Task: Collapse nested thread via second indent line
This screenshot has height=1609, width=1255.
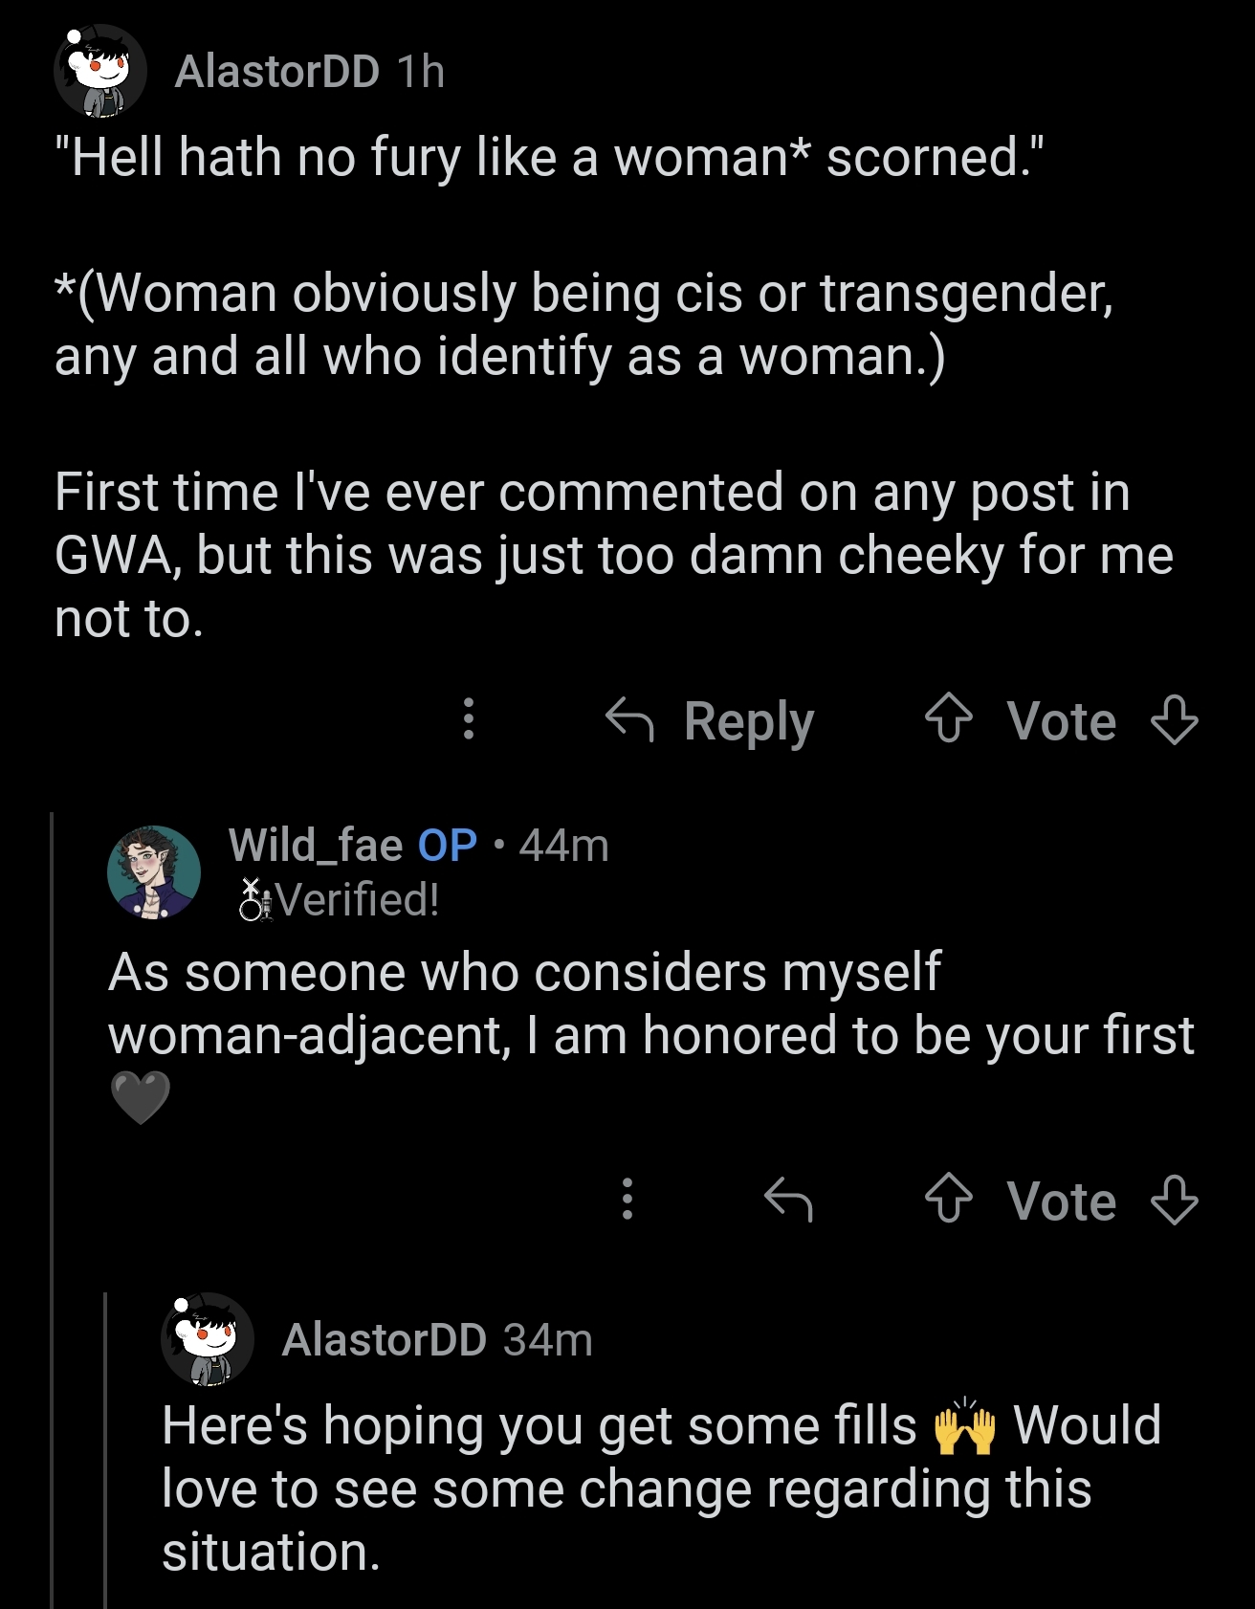Action: click(x=104, y=1450)
